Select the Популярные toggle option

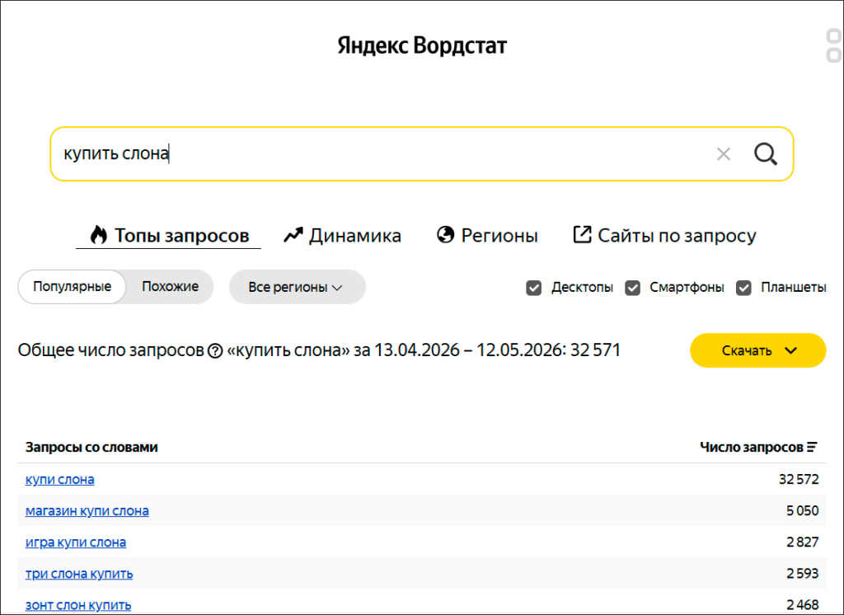pyautogui.click(x=73, y=287)
